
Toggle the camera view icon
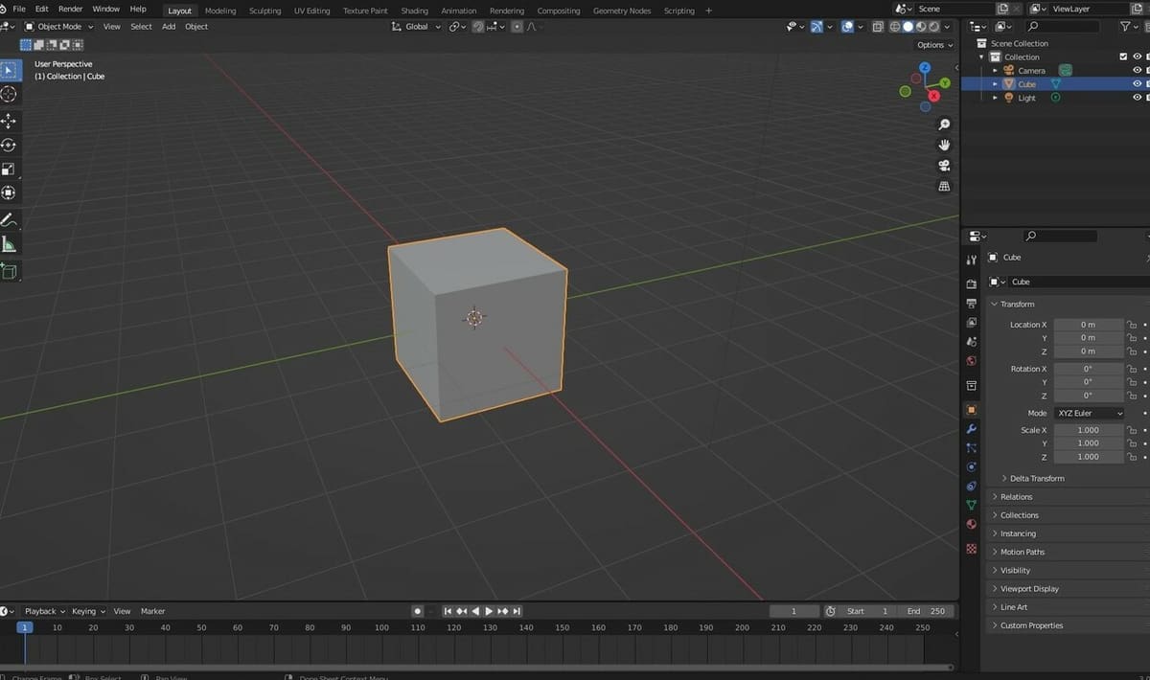[944, 166]
